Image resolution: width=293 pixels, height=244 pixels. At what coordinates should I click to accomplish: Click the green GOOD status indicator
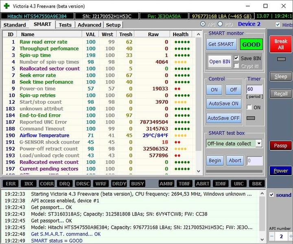click(x=251, y=44)
